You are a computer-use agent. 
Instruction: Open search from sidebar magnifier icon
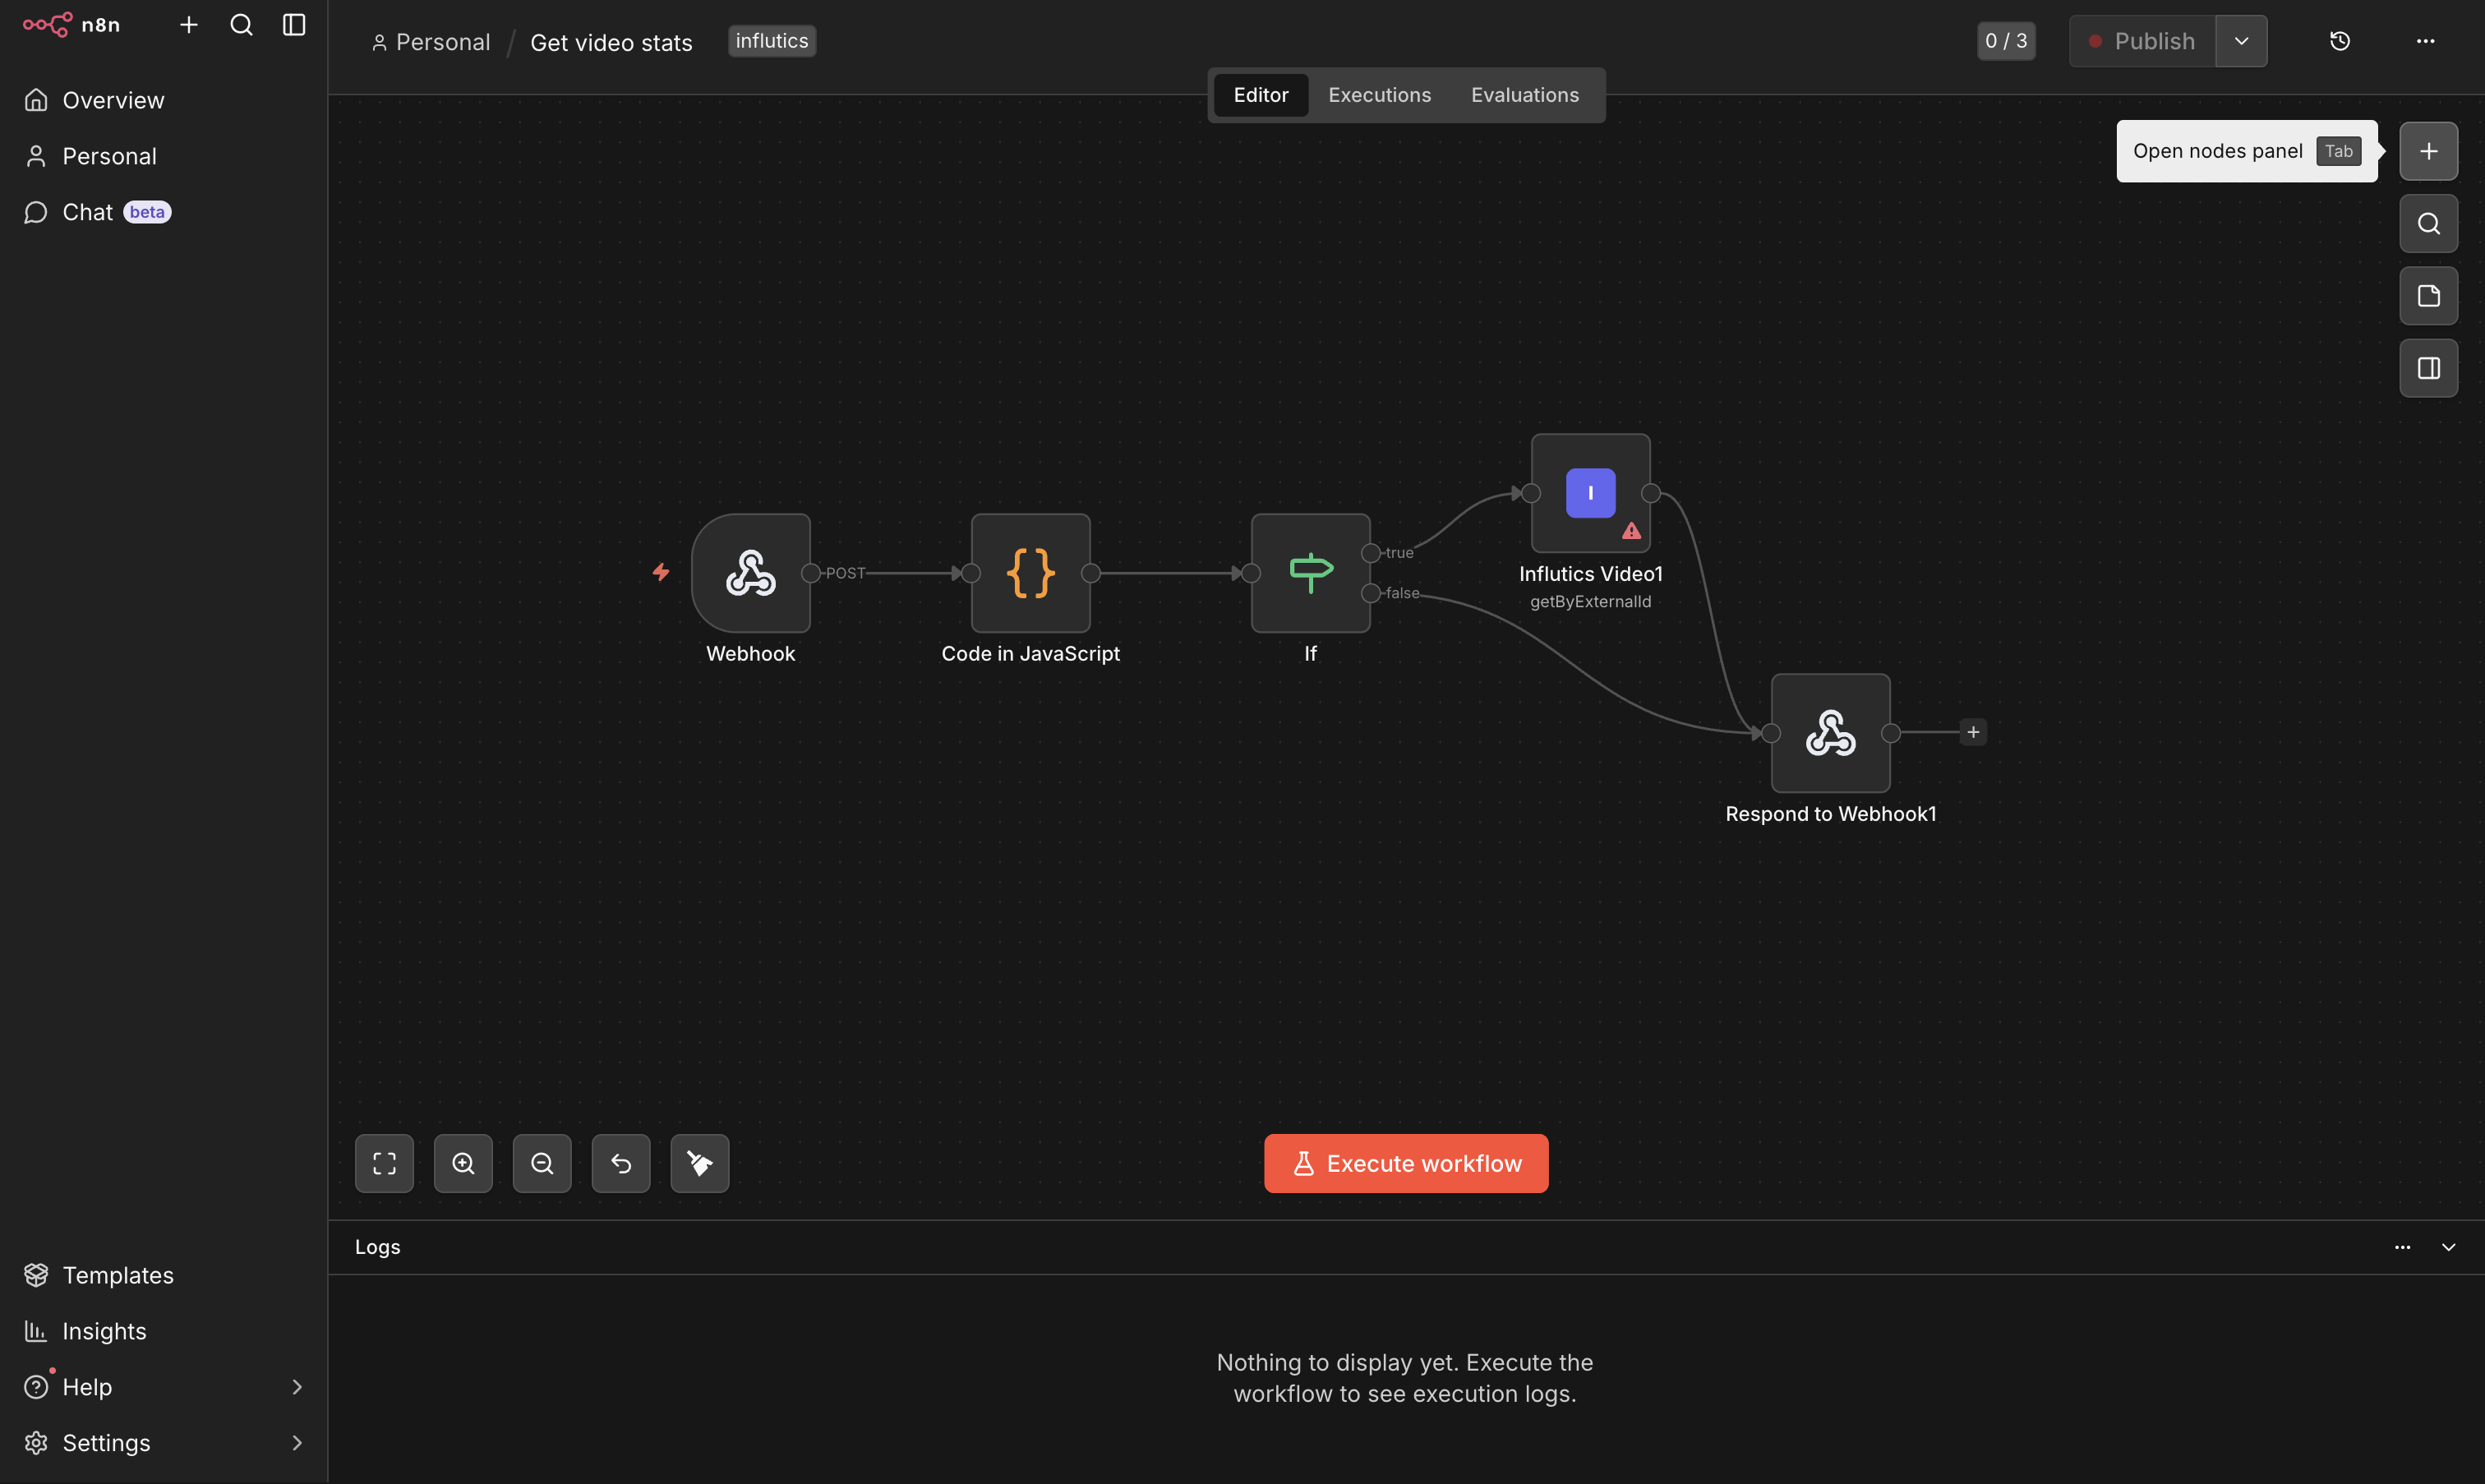pyautogui.click(x=241, y=25)
